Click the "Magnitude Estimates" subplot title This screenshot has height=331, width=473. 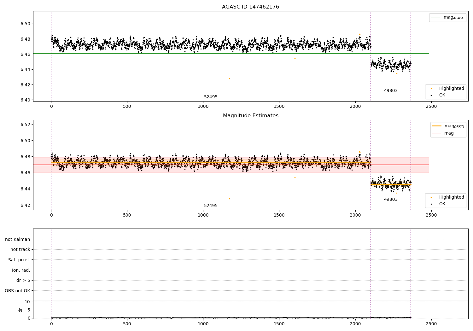click(x=250, y=116)
